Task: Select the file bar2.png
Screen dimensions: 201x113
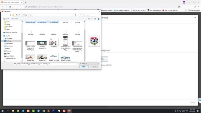Action: (x=77, y=22)
